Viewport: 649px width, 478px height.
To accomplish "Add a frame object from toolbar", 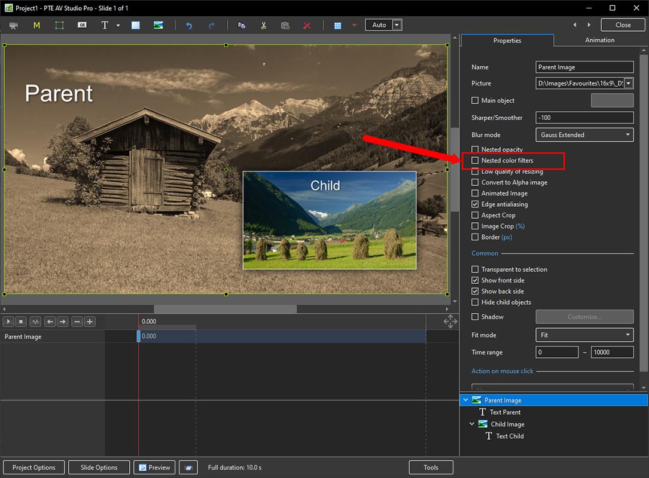I will pyautogui.click(x=59, y=25).
